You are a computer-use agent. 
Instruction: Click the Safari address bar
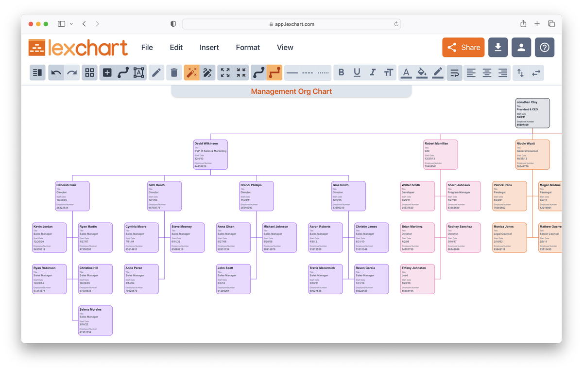[x=291, y=24]
